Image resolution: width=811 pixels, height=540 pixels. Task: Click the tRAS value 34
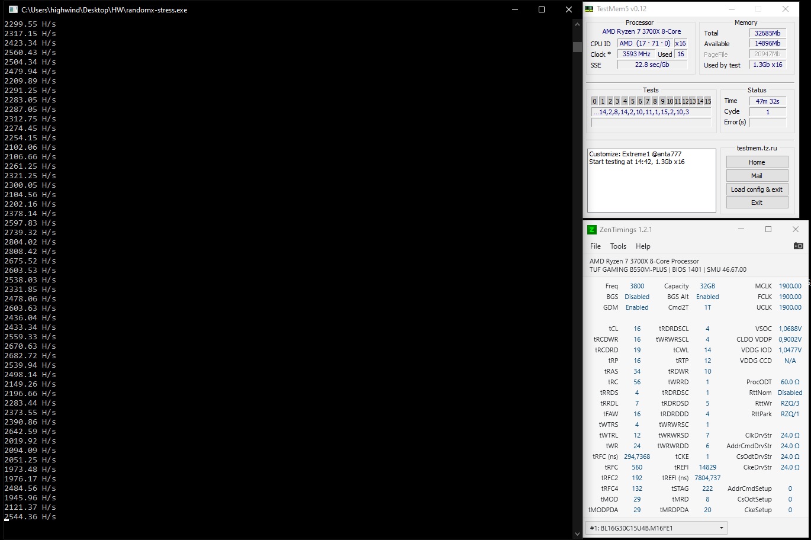pos(637,371)
